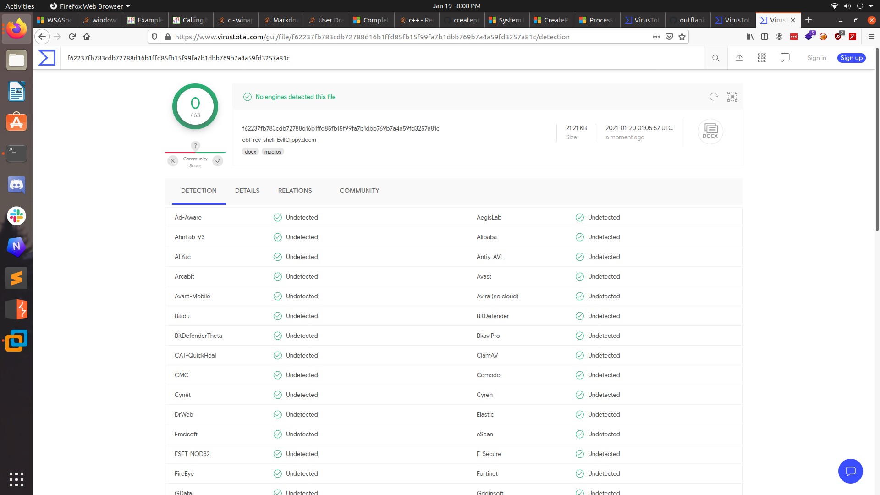Click the VirusTotal hash search field
880x495 pixels.
click(x=383, y=58)
